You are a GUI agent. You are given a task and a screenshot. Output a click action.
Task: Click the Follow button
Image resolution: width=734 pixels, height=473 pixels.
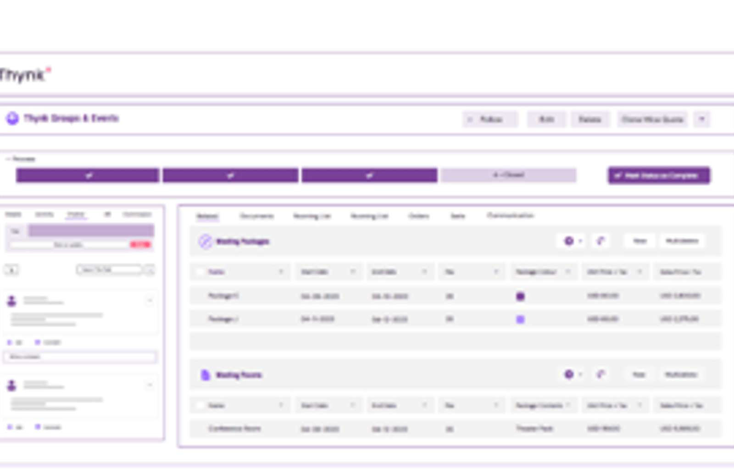click(490, 119)
